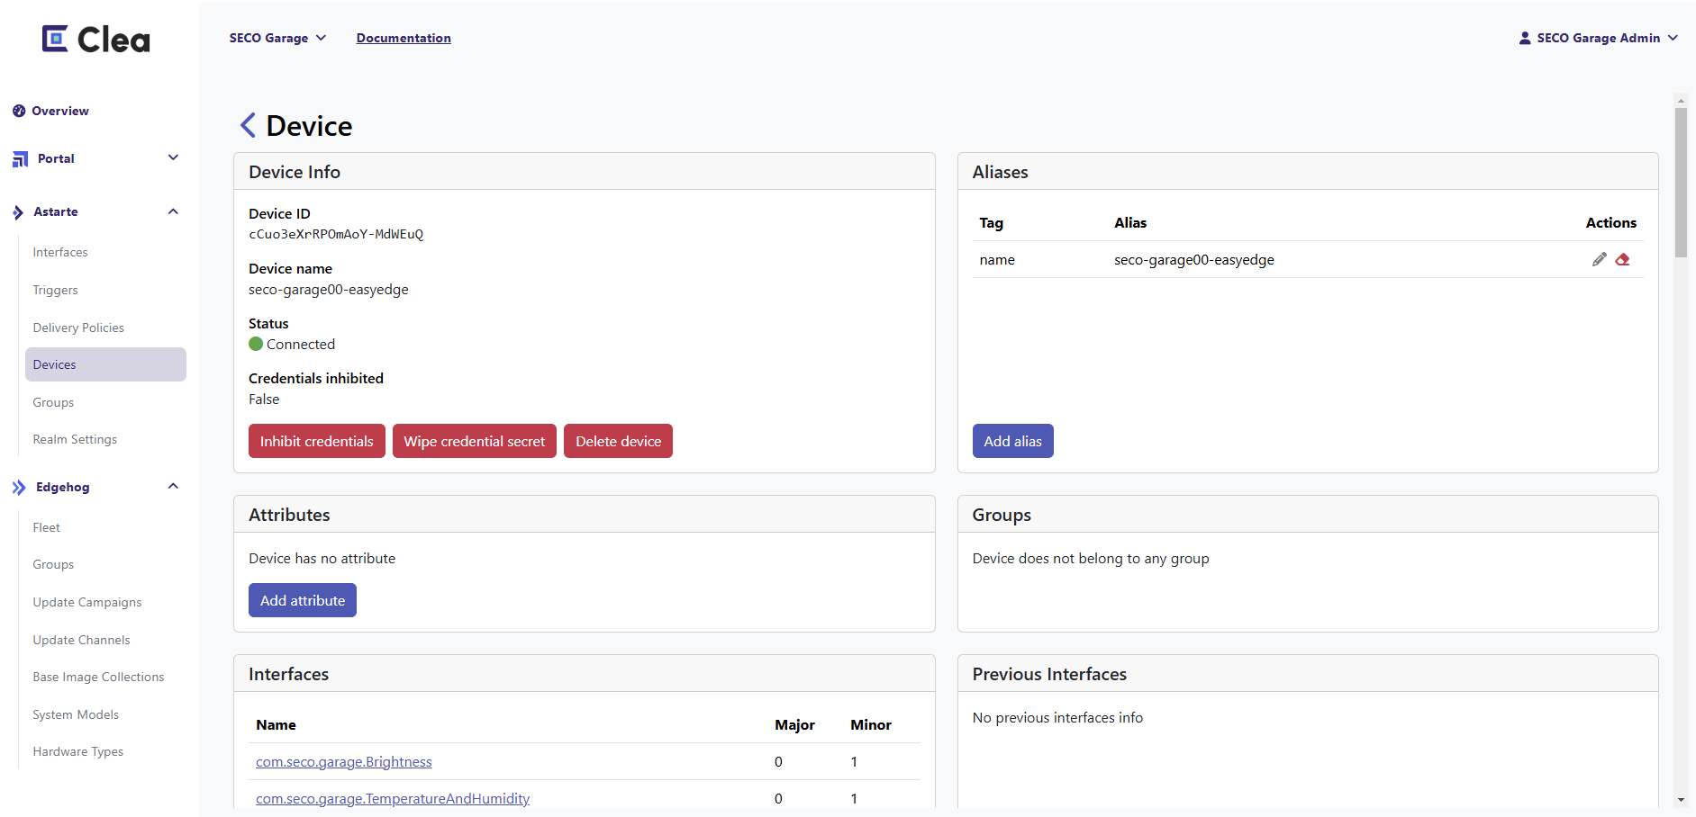Click the Add alias button
1696x817 pixels.
pos(1012,441)
